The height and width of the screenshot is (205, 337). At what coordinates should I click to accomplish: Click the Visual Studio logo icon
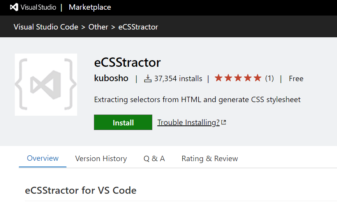coord(14,7)
